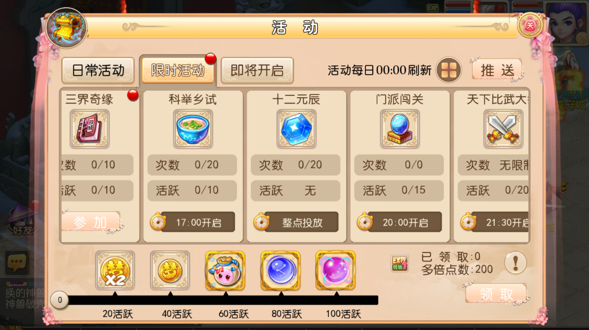
Task: Toggle the grid view layout button
Action: point(449,70)
